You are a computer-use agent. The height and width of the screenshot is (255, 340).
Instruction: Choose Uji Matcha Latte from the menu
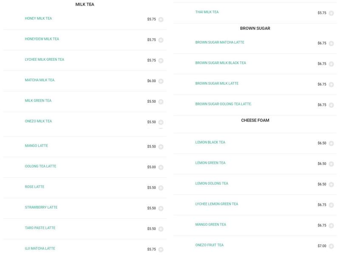coord(40,249)
